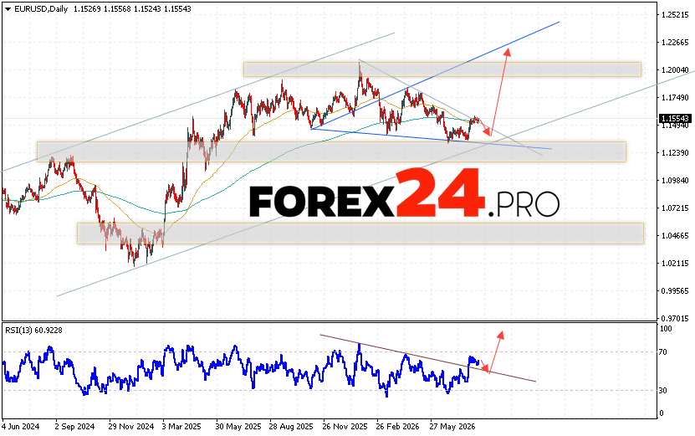
Task: Click the 27 May 2026 date label
Action: [x=452, y=427]
